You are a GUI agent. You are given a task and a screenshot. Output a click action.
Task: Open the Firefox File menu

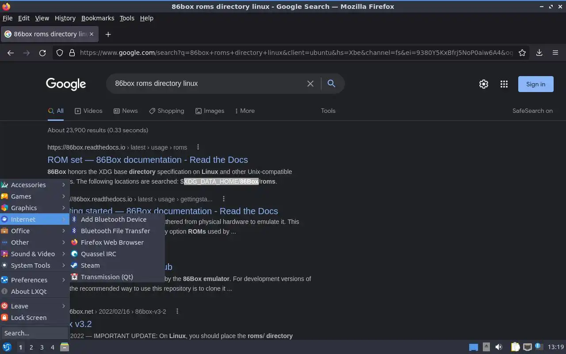(x=8, y=18)
